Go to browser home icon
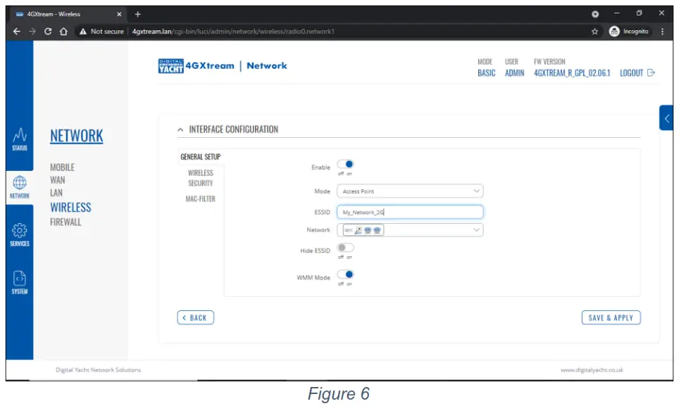Viewport: 681px width, 406px height. pyautogui.click(x=63, y=31)
